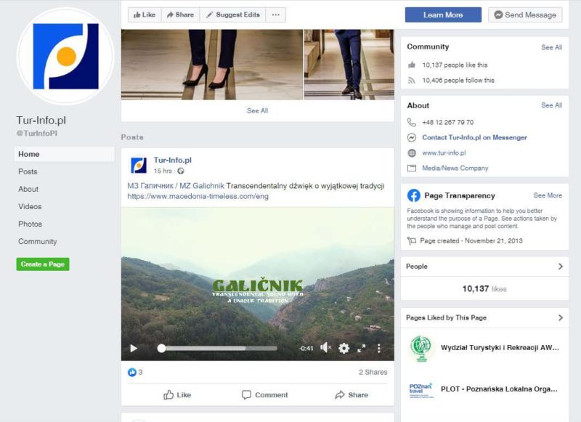Open the PLOT - Poznańska Lokalna page link
Screen dimensions: 581x422
point(499,389)
